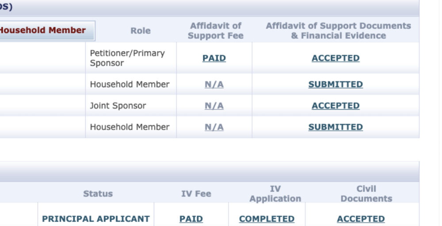Click the Civil Documents column header
442x226 pixels.
coord(366,194)
